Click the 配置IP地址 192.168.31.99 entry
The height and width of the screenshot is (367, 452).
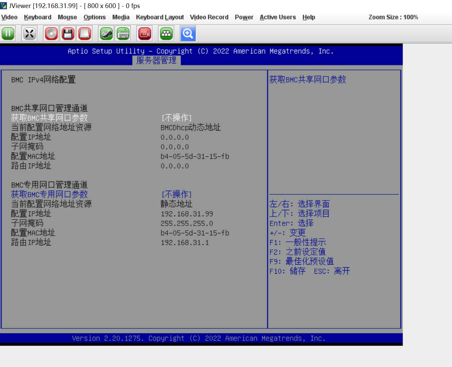click(x=187, y=214)
